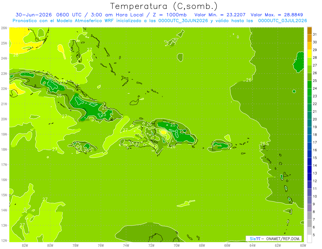This screenshot has width=322, height=249.
Task: Click colorbar legend label "17"
Action: (315, 142)
